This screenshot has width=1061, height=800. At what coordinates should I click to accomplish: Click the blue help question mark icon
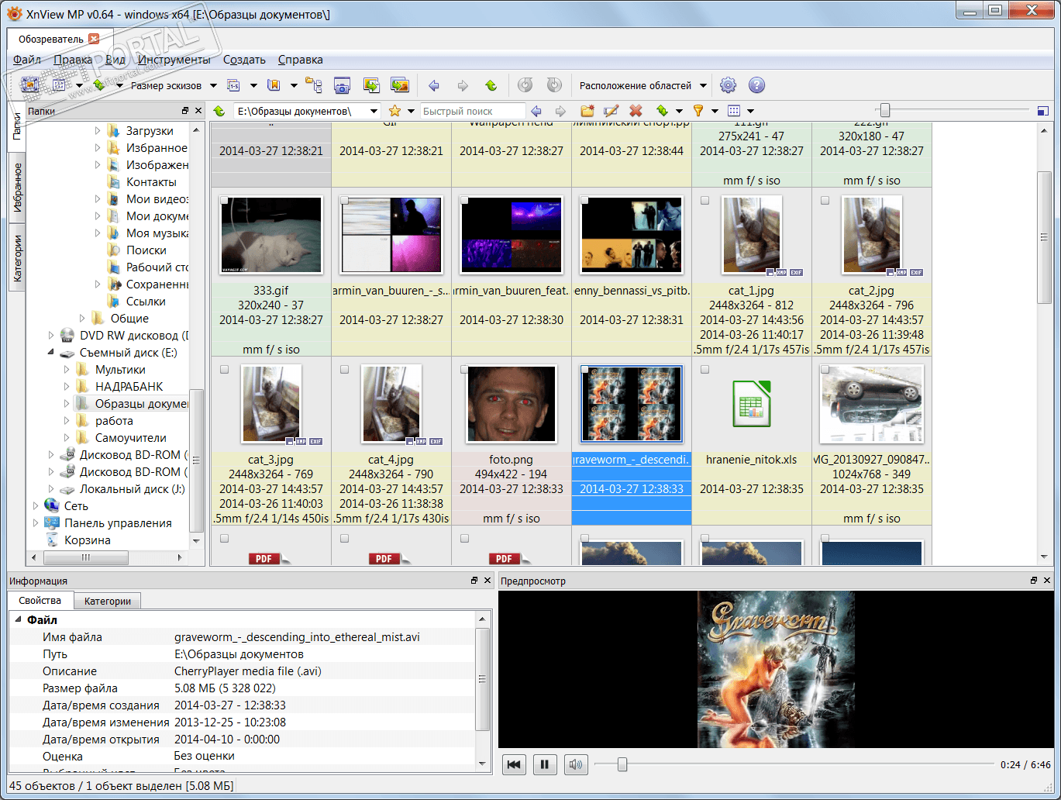(x=756, y=85)
